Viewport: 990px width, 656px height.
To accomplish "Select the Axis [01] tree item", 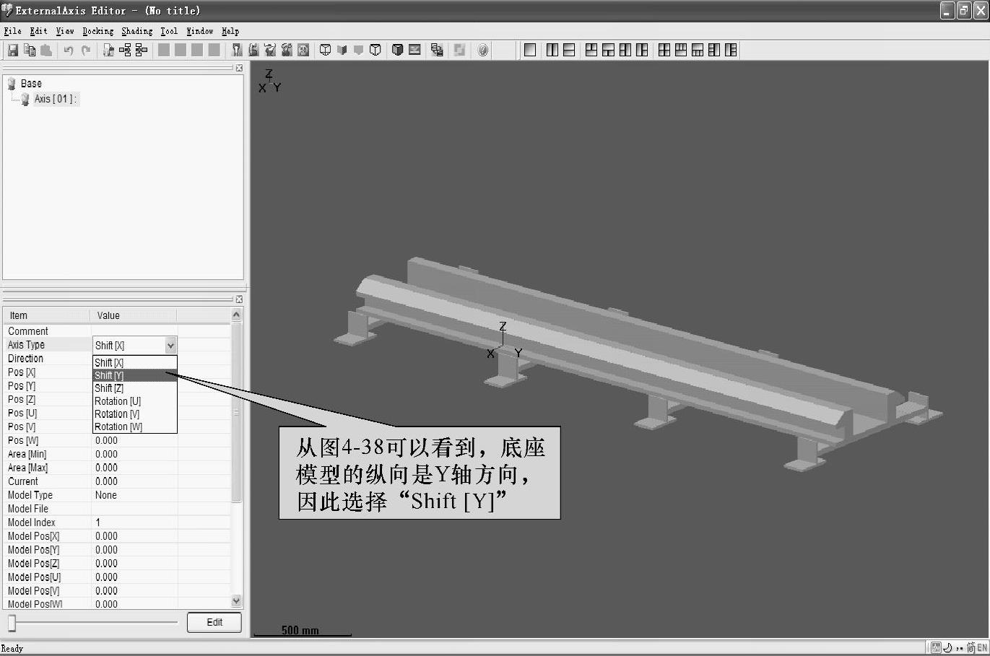I will (x=55, y=99).
